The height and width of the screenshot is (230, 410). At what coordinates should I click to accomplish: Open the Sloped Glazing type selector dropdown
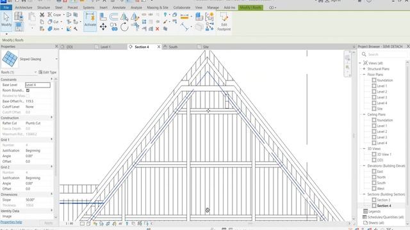coord(56,59)
